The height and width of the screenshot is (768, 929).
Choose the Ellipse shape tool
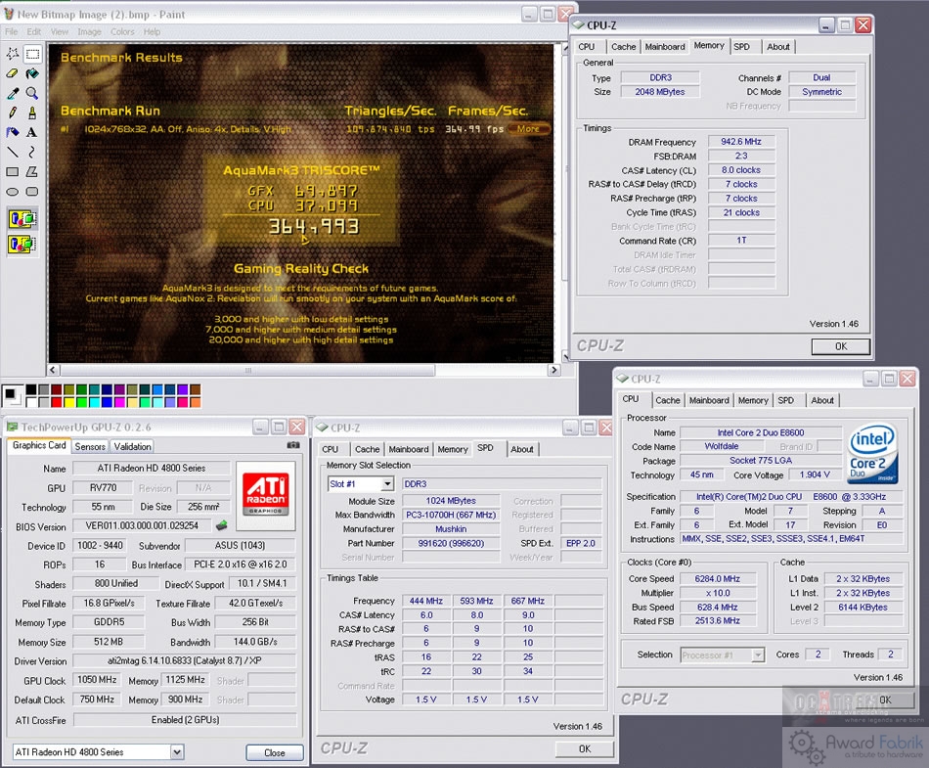click(x=13, y=191)
